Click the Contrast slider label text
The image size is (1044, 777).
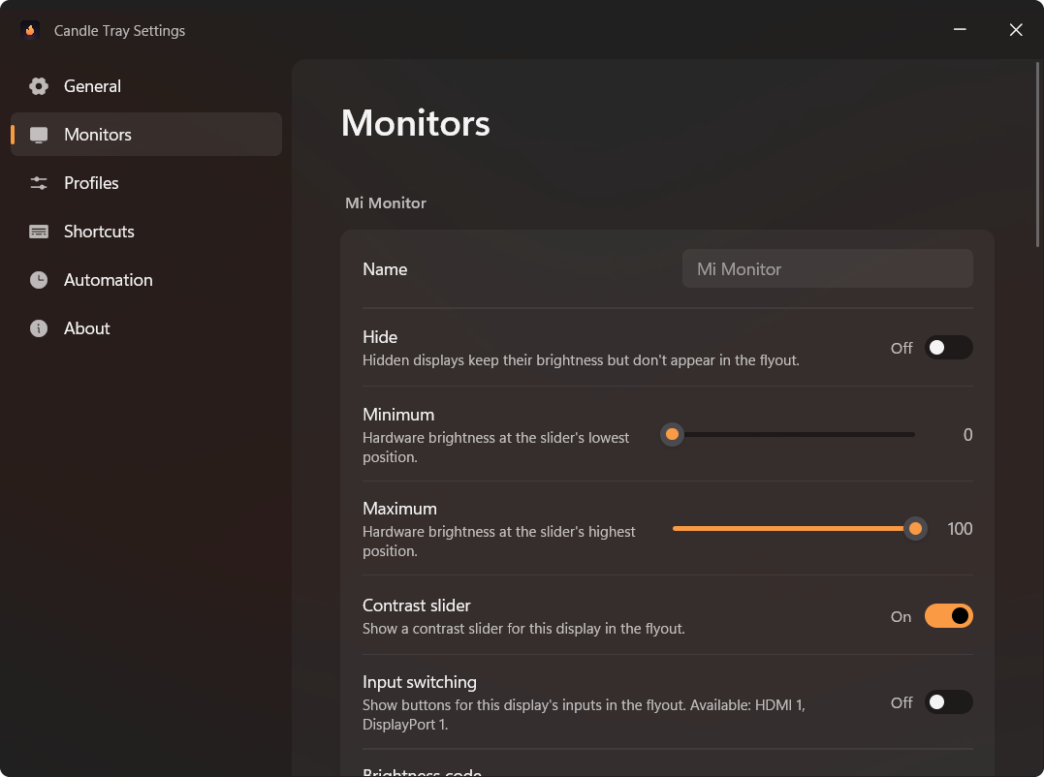point(416,606)
